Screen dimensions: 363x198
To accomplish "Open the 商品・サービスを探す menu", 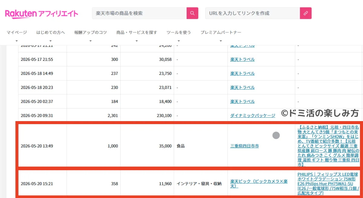I will point(137,32).
